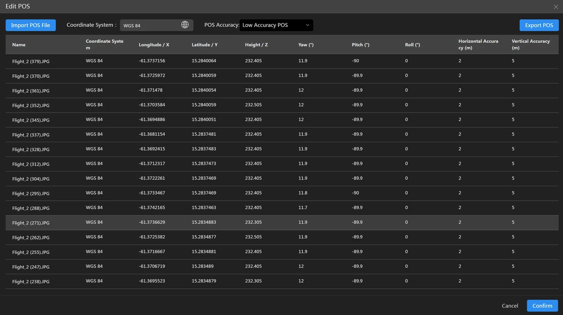Edit height value of Flight_2 (352).JPG

[x=253, y=105]
